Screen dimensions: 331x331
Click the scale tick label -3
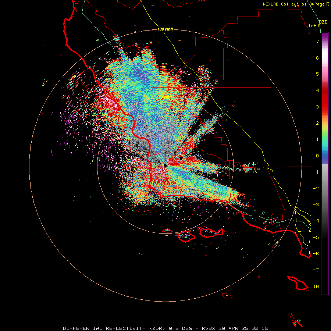coord(316,205)
